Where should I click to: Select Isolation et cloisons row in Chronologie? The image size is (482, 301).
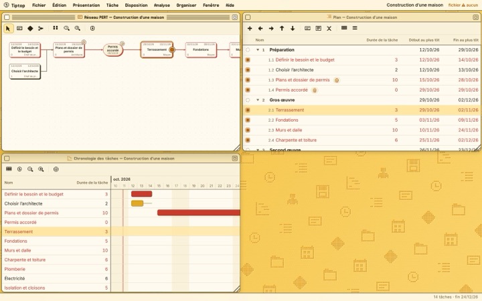(x=56, y=288)
